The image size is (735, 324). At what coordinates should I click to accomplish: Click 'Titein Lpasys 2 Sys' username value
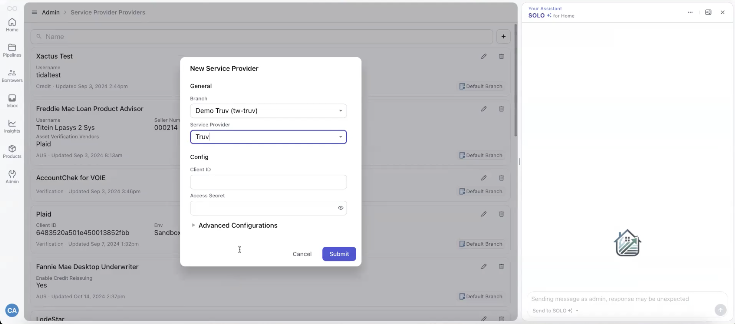(x=65, y=127)
